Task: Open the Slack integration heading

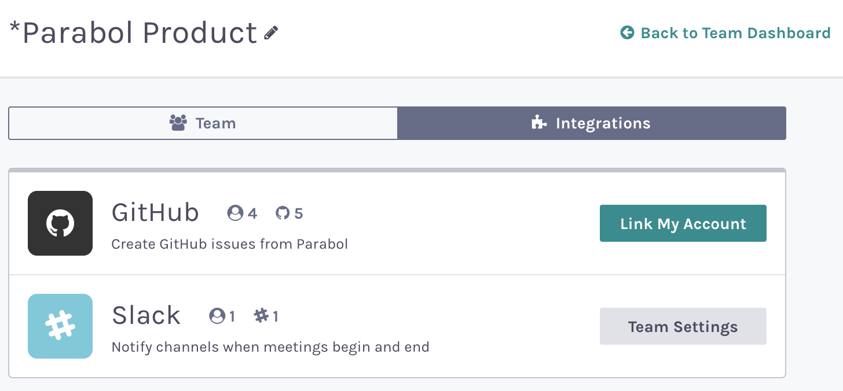Action: (146, 316)
